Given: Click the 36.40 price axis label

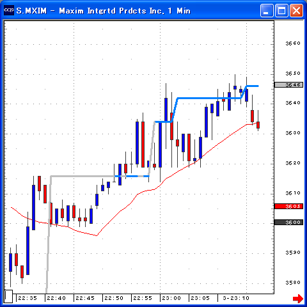Looking at the screenshot, I should (x=293, y=103).
